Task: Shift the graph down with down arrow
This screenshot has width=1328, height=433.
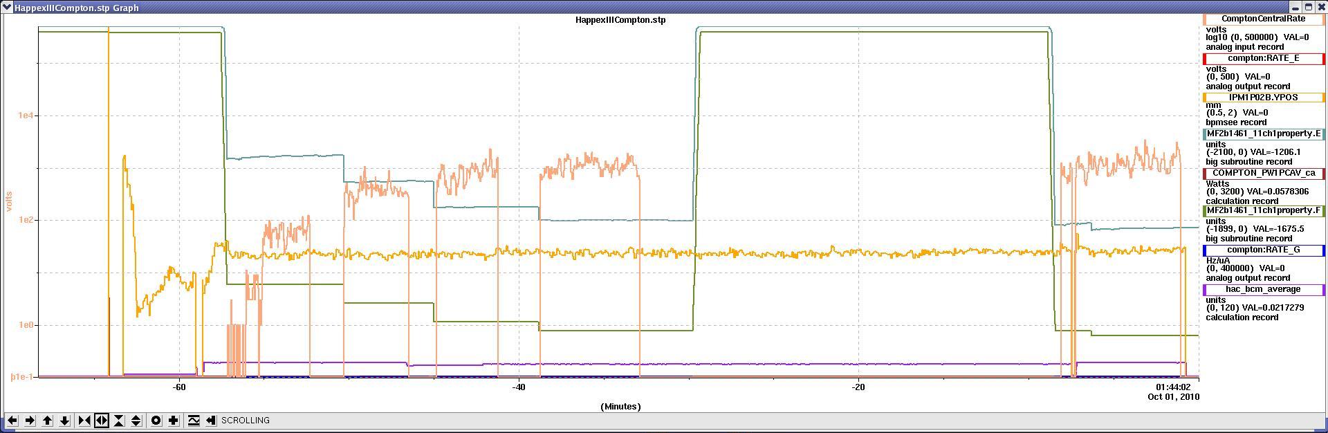Action: [x=64, y=420]
